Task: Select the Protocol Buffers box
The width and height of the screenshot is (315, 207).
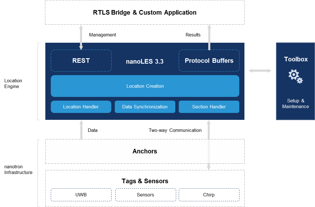Action: [x=209, y=60]
